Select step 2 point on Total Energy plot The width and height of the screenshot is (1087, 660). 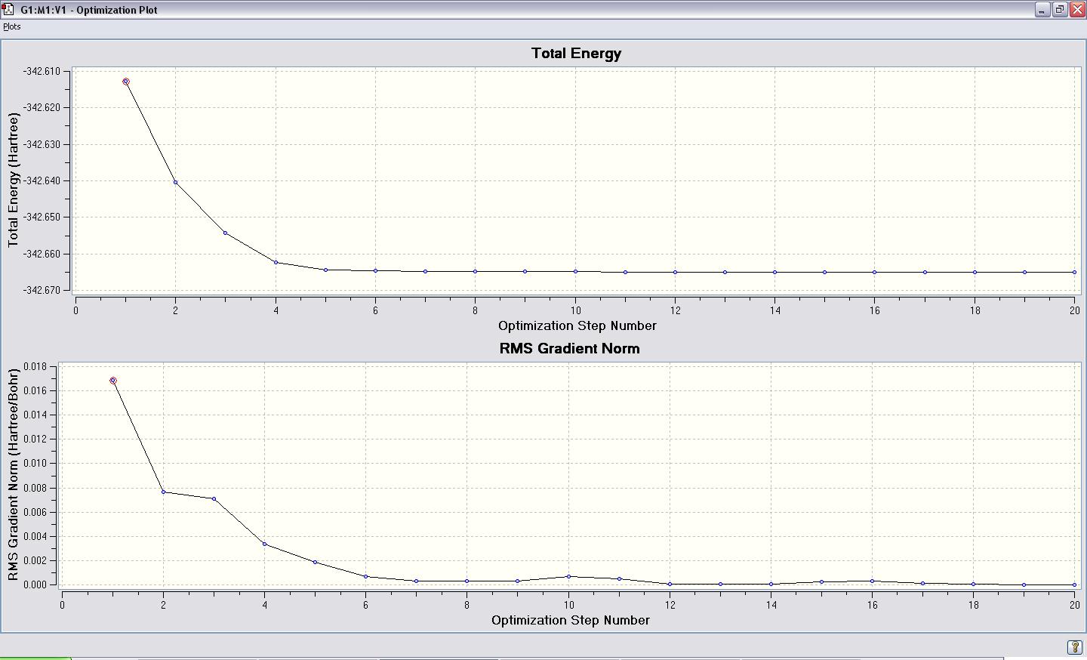coord(176,182)
